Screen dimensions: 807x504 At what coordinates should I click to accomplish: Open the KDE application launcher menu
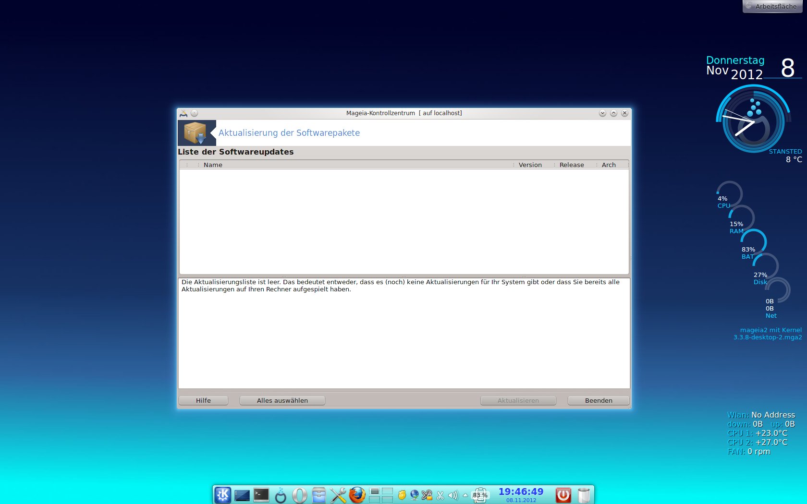[x=222, y=495]
